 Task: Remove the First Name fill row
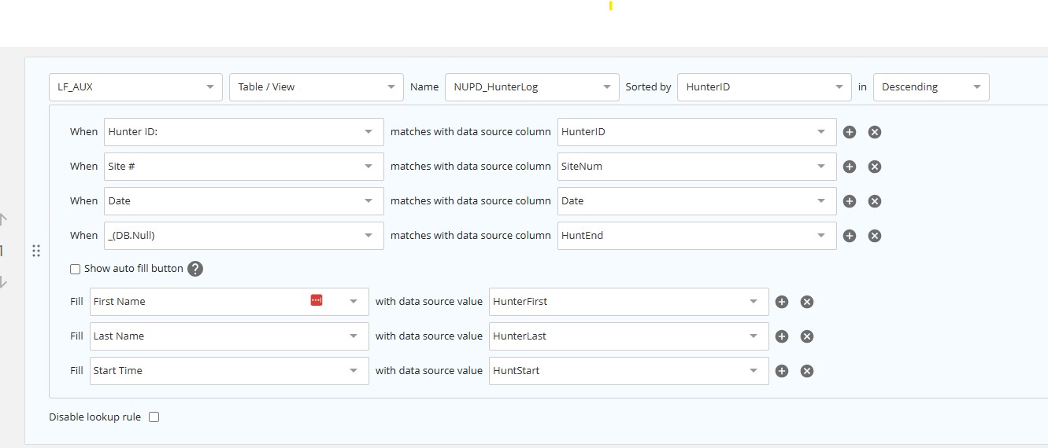pyautogui.click(x=806, y=302)
